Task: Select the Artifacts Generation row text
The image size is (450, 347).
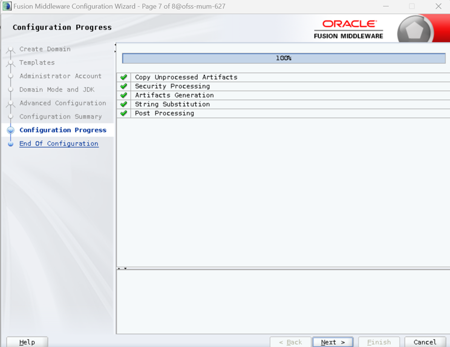Action: click(x=174, y=95)
